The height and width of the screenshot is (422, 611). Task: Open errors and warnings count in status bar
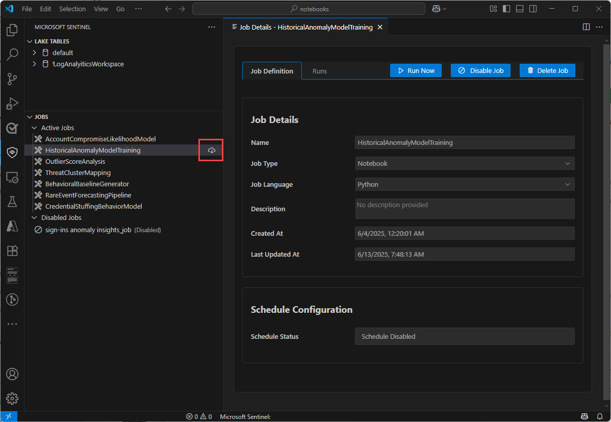click(199, 416)
